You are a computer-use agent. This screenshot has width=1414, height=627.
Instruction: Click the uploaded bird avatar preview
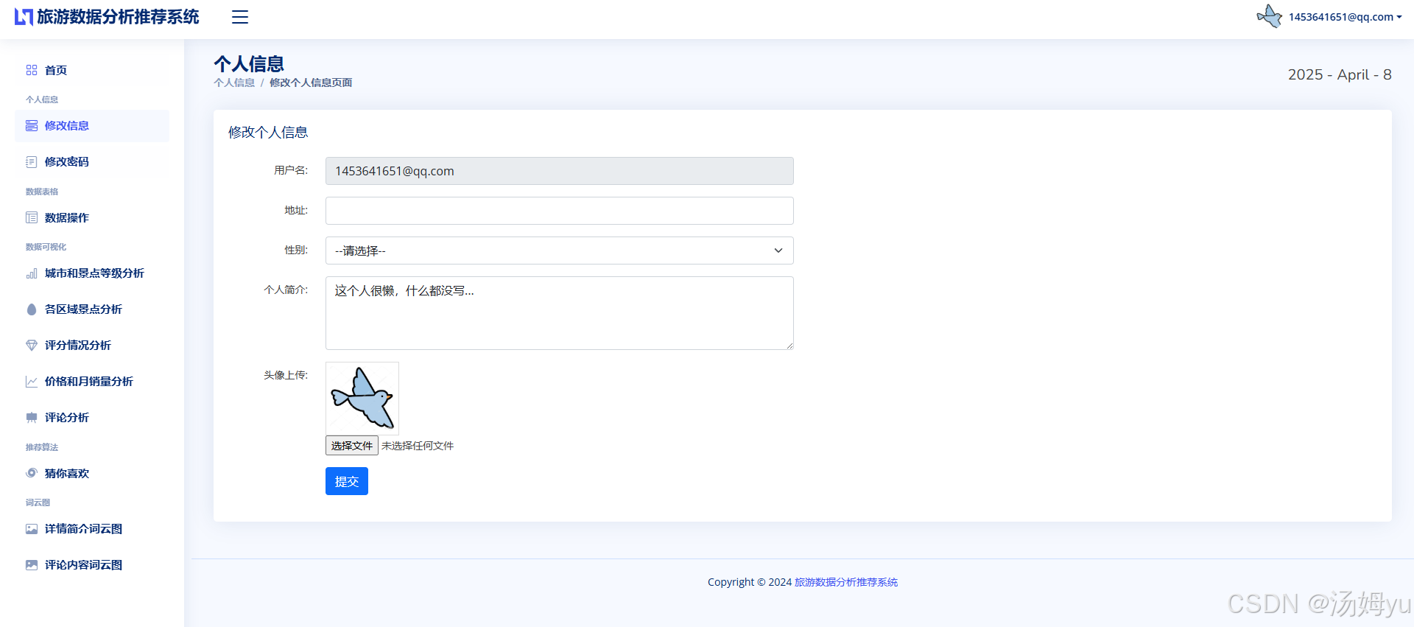pos(362,398)
